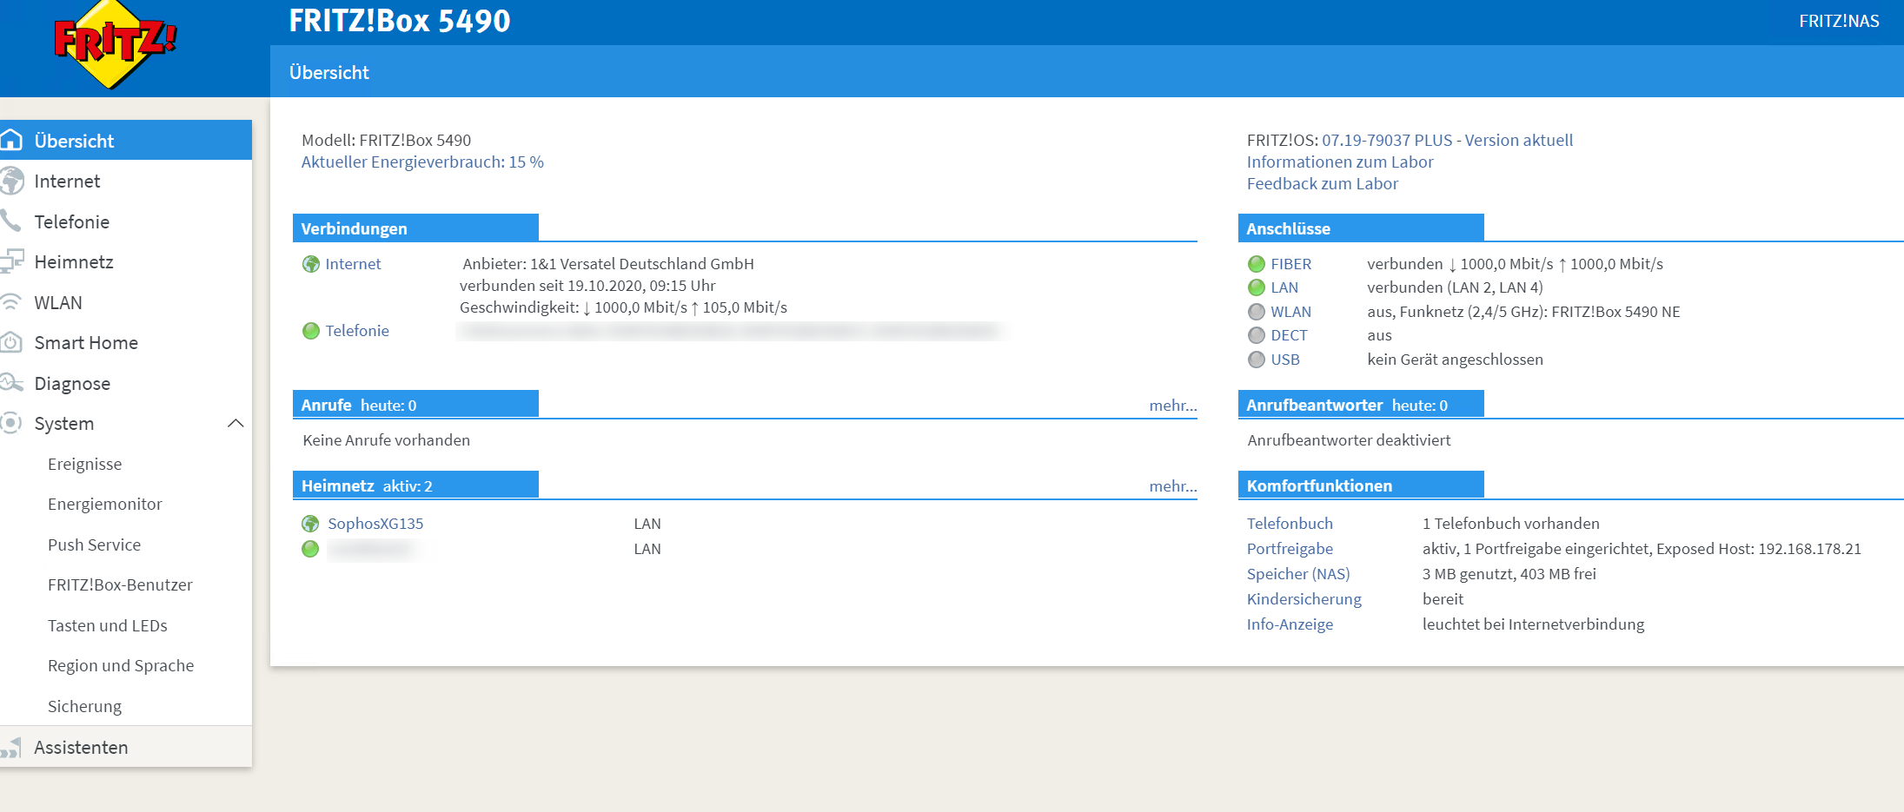Open the Übersicht menu item
This screenshot has width=1904, height=812.
126,140
